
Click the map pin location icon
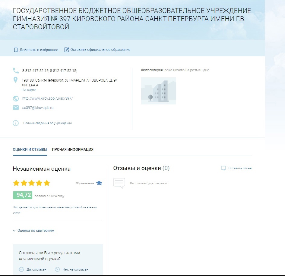(15, 80)
